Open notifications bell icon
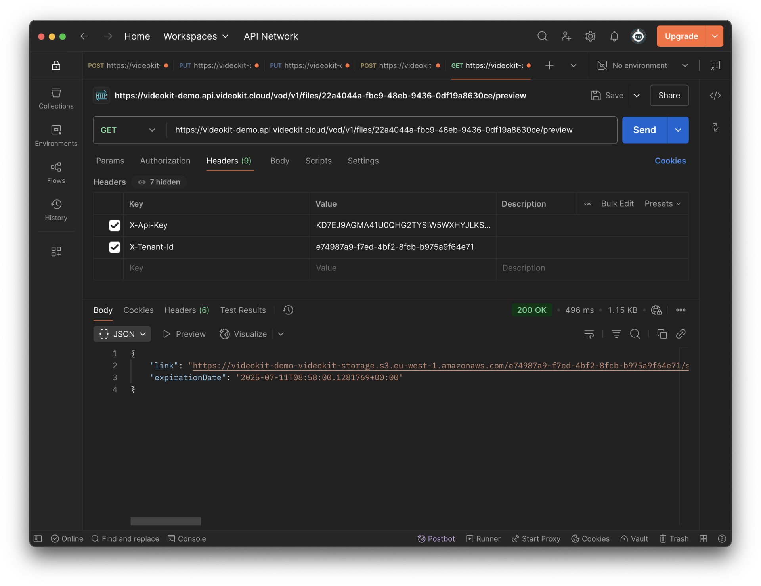The image size is (761, 586). click(x=614, y=36)
